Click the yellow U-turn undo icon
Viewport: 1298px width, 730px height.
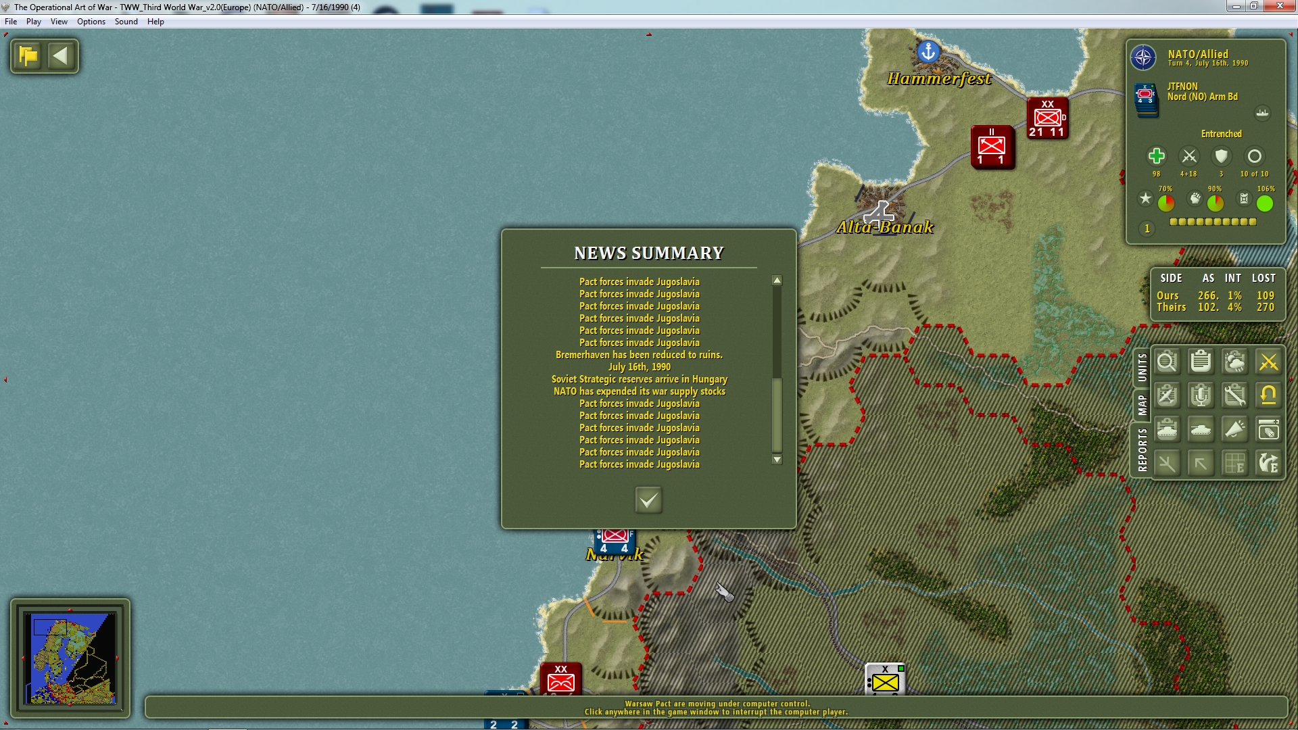[x=1268, y=395]
